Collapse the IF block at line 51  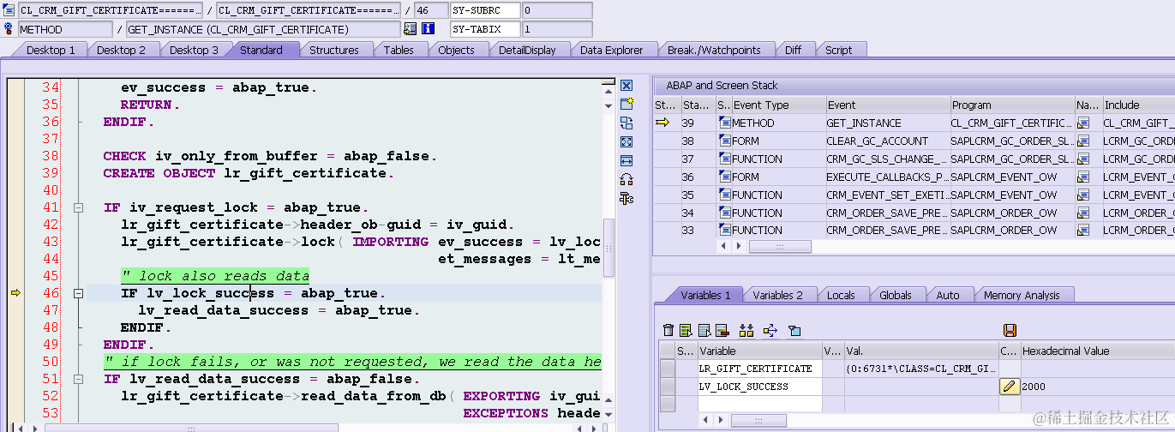[x=78, y=379]
